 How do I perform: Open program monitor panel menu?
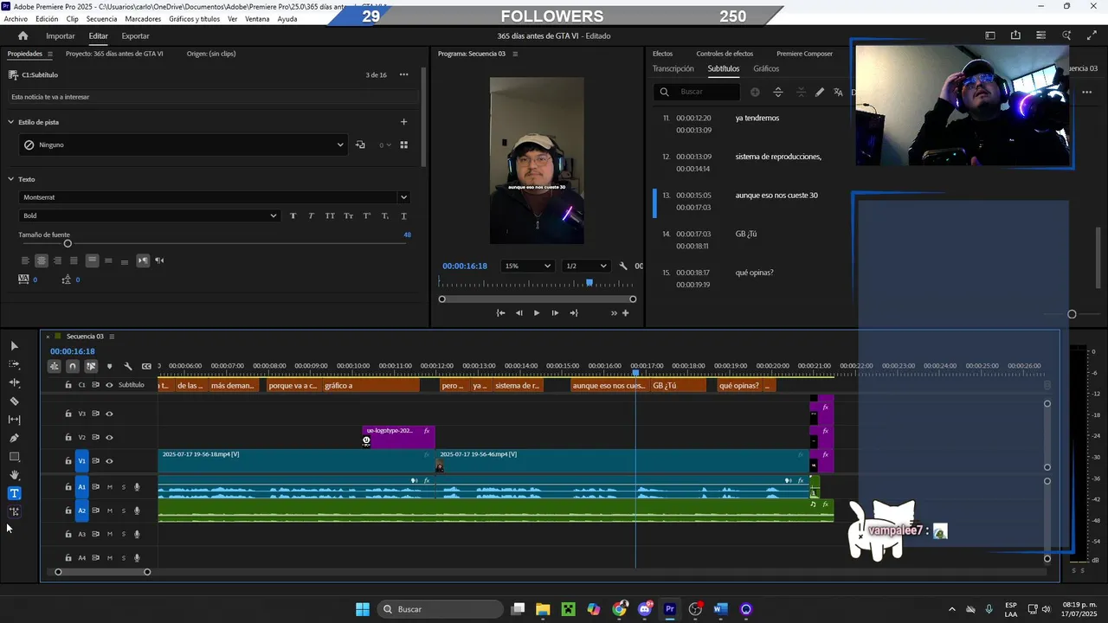[515, 54]
